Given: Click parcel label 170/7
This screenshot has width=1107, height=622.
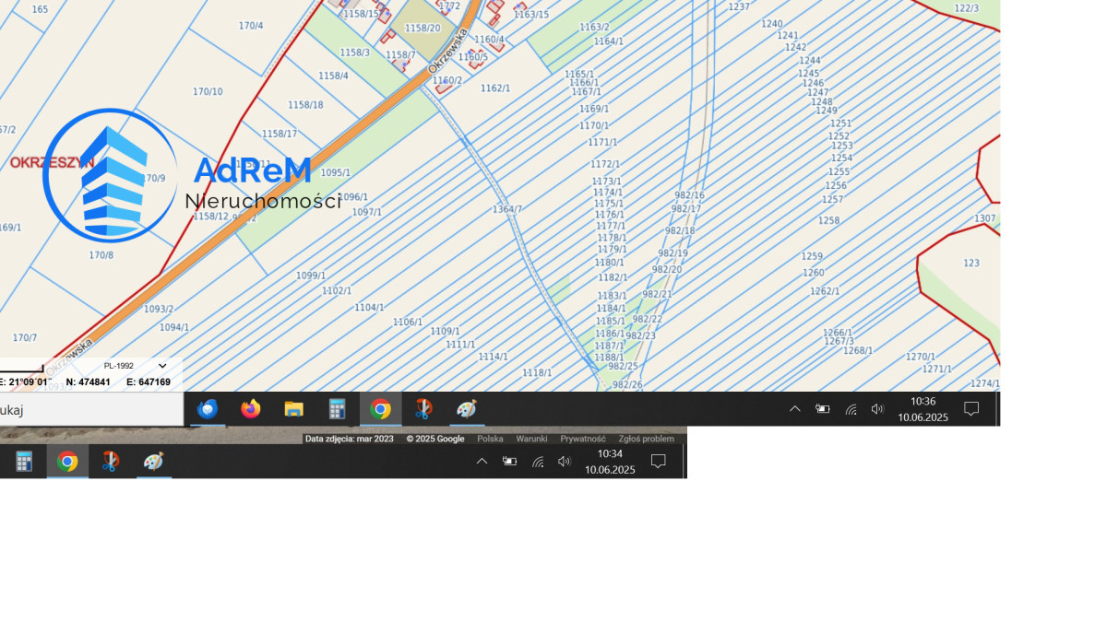Looking at the screenshot, I should click(x=25, y=338).
